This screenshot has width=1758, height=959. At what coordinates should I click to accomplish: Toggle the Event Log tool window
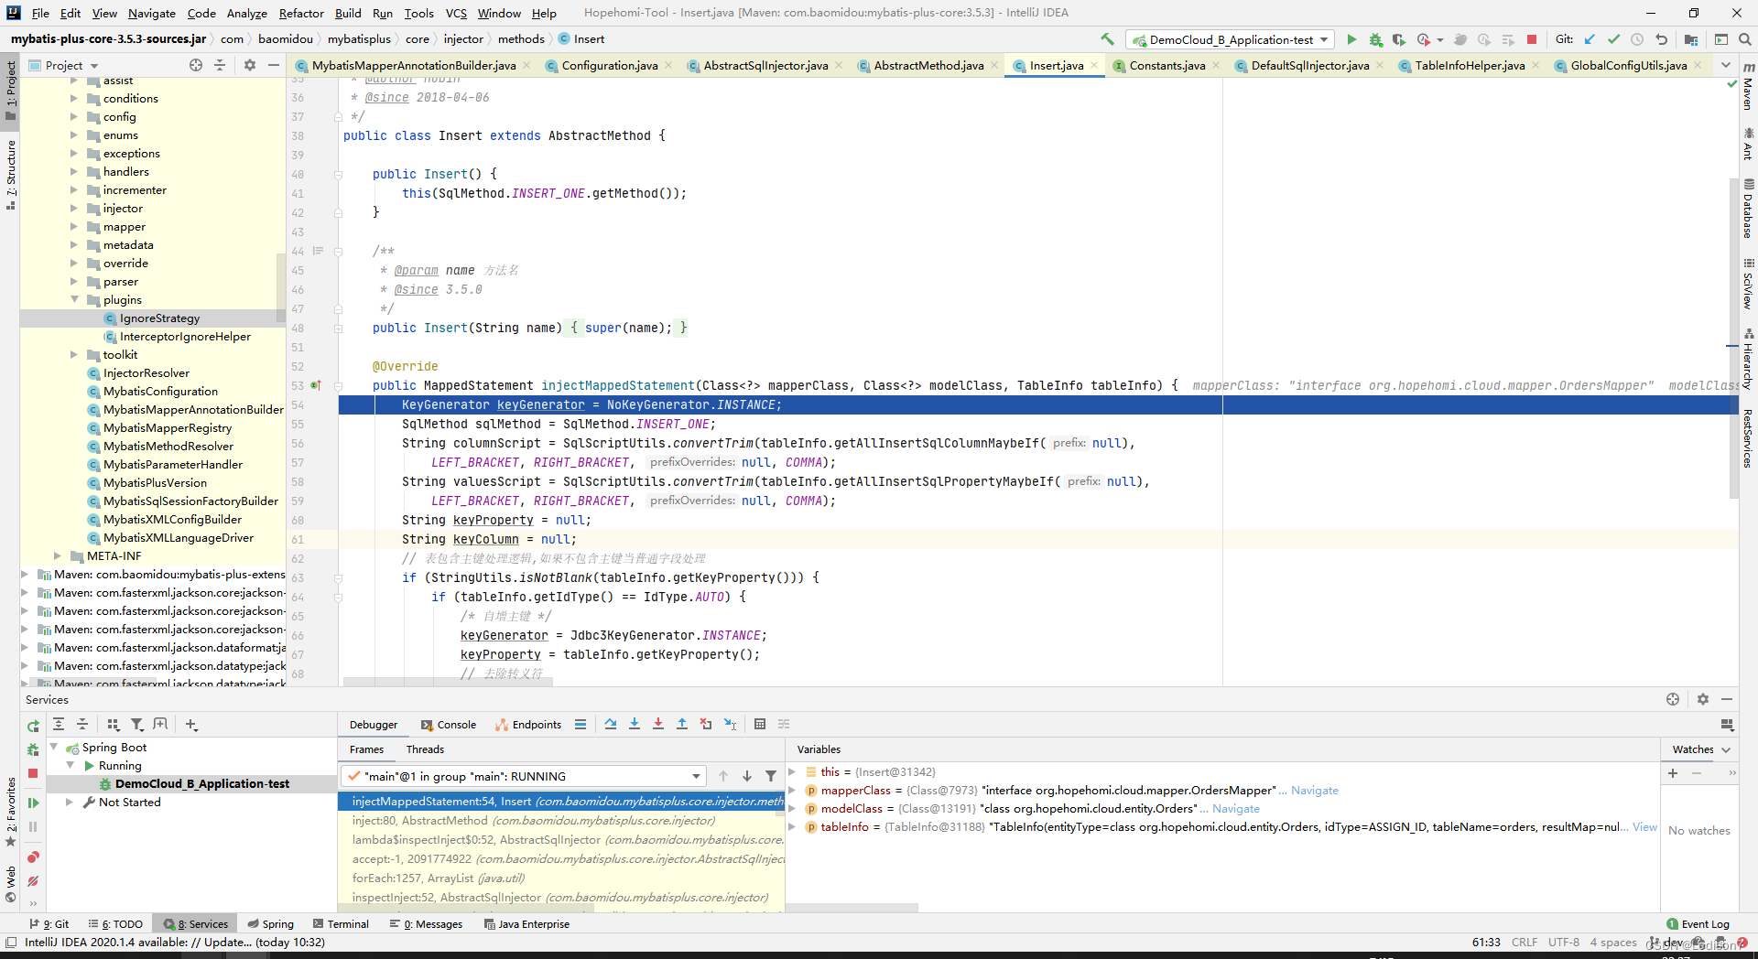[1698, 924]
